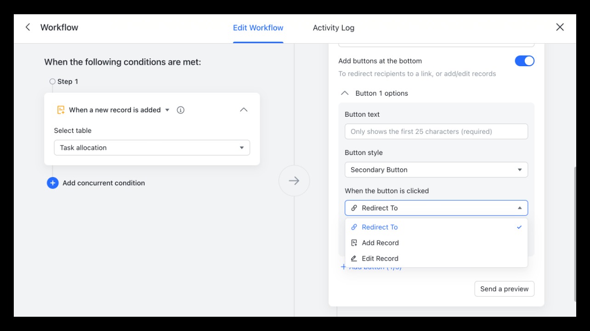Click the Edit Record pencil icon
Screen dimensions: 590x331
354,258
